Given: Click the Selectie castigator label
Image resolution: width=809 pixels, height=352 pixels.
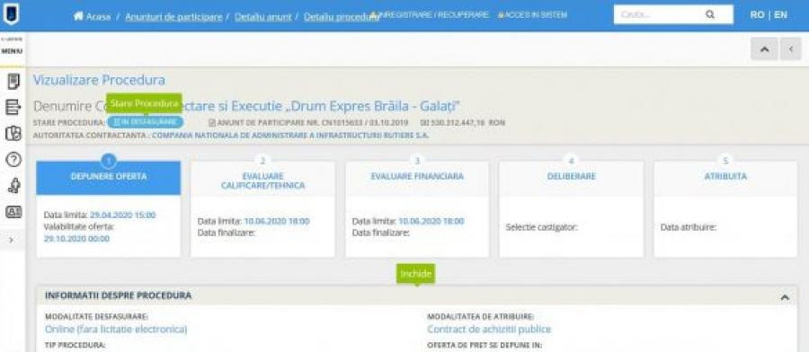Looking at the screenshot, I should tap(541, 227).
